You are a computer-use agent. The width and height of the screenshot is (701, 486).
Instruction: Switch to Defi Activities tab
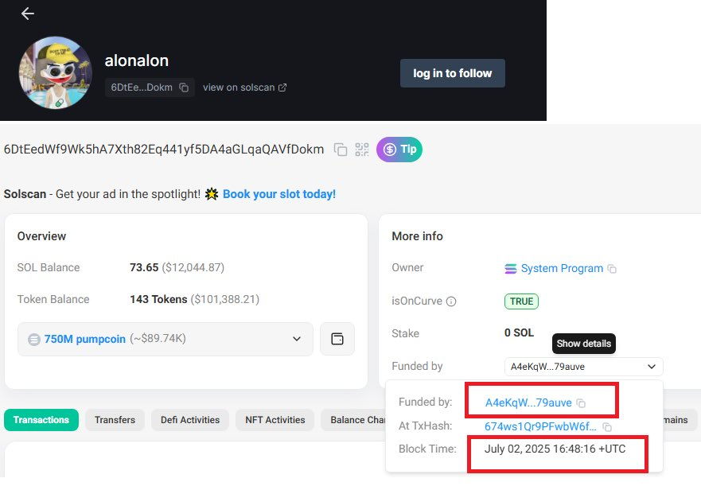[x=190, y=420]
